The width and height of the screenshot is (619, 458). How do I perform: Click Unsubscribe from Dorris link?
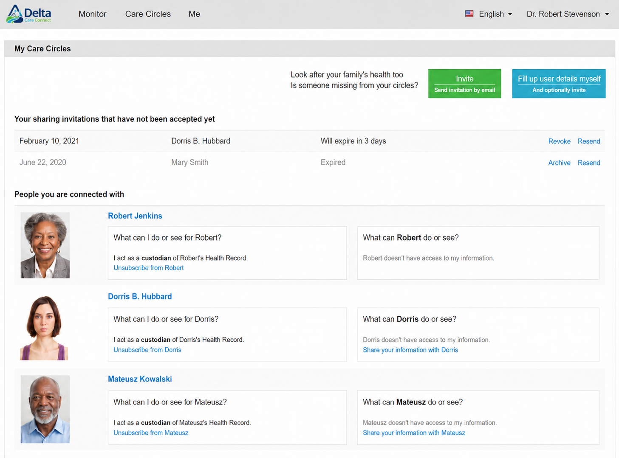tap(147, 350)
